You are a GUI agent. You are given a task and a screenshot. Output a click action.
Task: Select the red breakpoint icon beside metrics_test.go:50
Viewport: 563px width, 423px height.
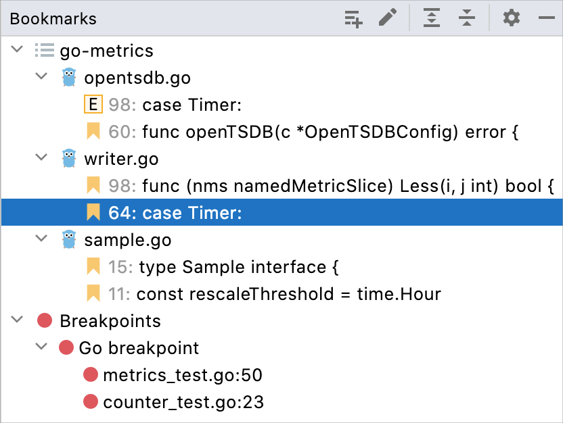[x=91, y=375]
